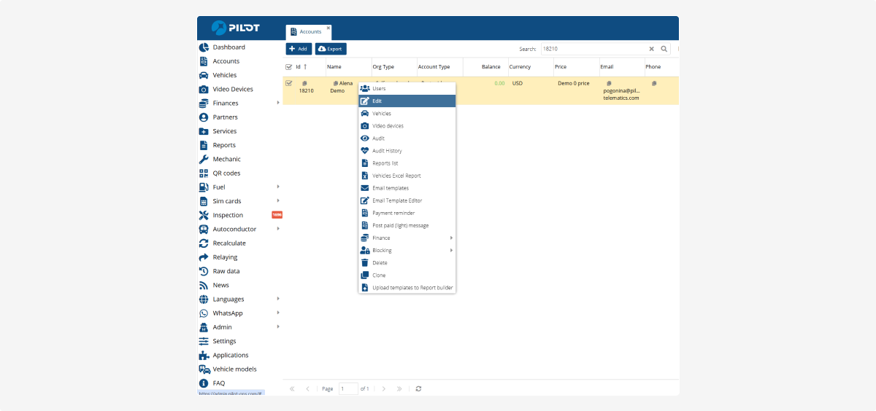Toggle the select-all checkbox in table header
876x411 pixels.
289,67
